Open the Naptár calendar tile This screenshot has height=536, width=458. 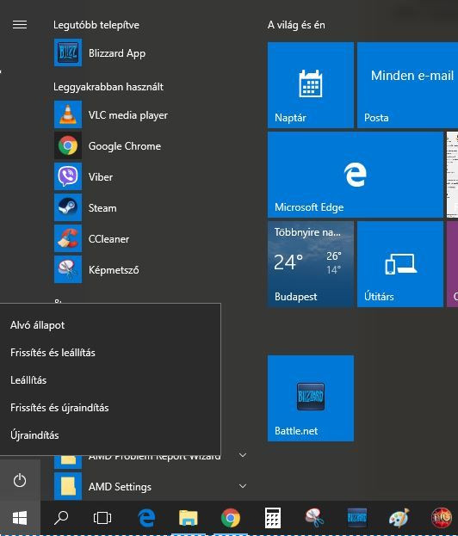(311, 85)
